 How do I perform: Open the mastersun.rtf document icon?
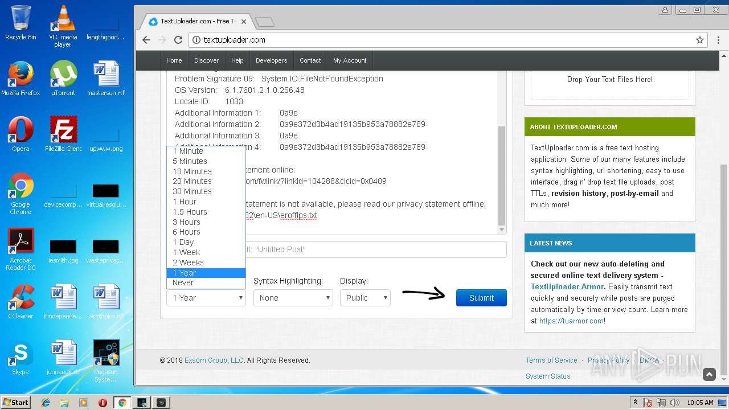pyautogui.click(x=106, y=79)
